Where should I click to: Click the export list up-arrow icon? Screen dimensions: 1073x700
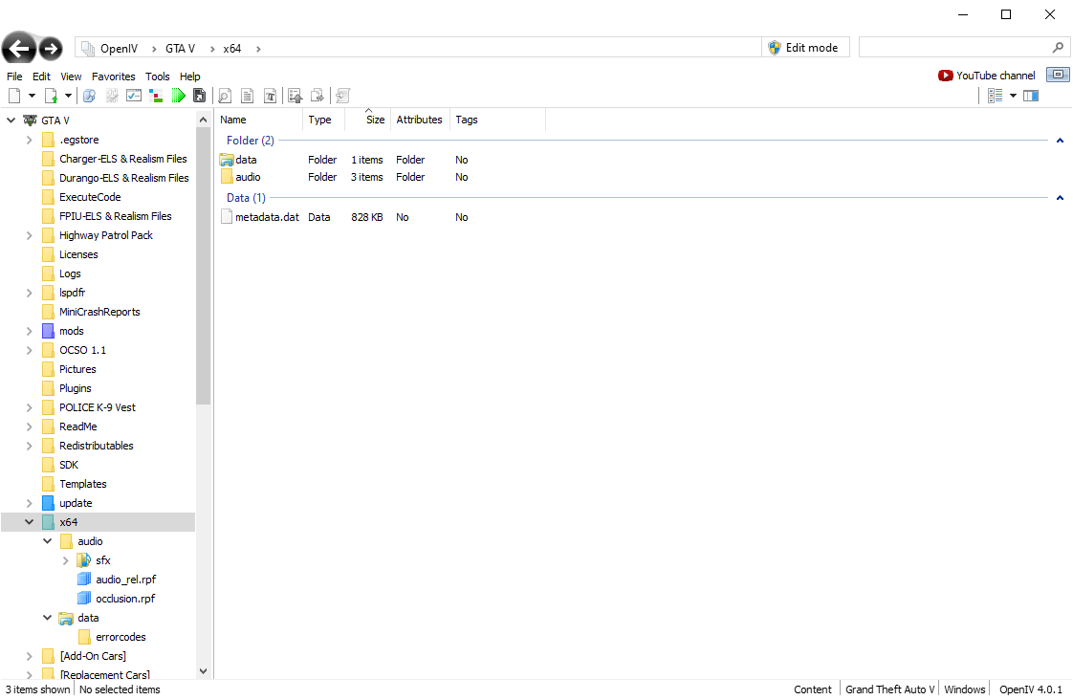(295, 96)
